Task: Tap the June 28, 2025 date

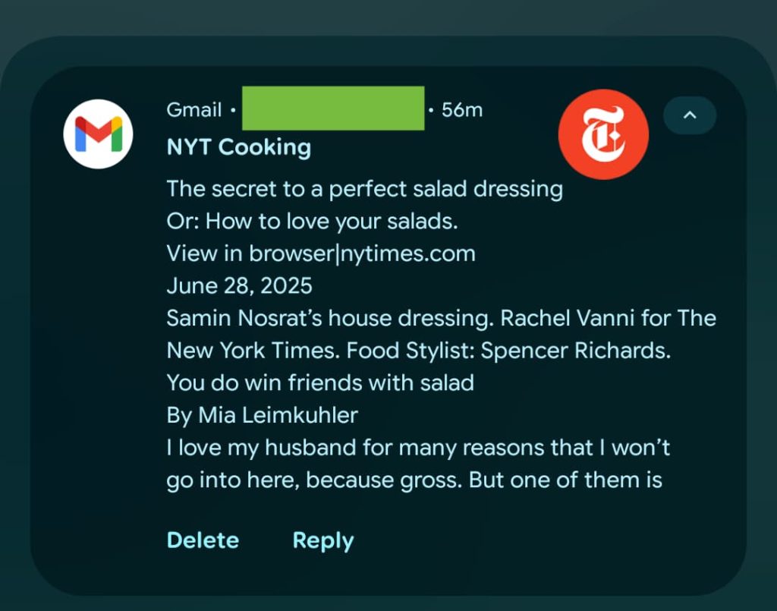Action: [x=239, y=286]
